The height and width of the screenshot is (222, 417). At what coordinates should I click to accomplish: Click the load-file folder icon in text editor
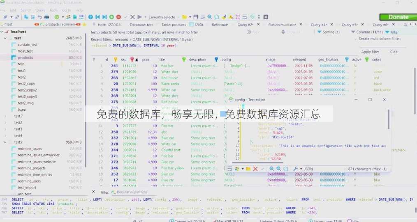[x=248, y=169]
